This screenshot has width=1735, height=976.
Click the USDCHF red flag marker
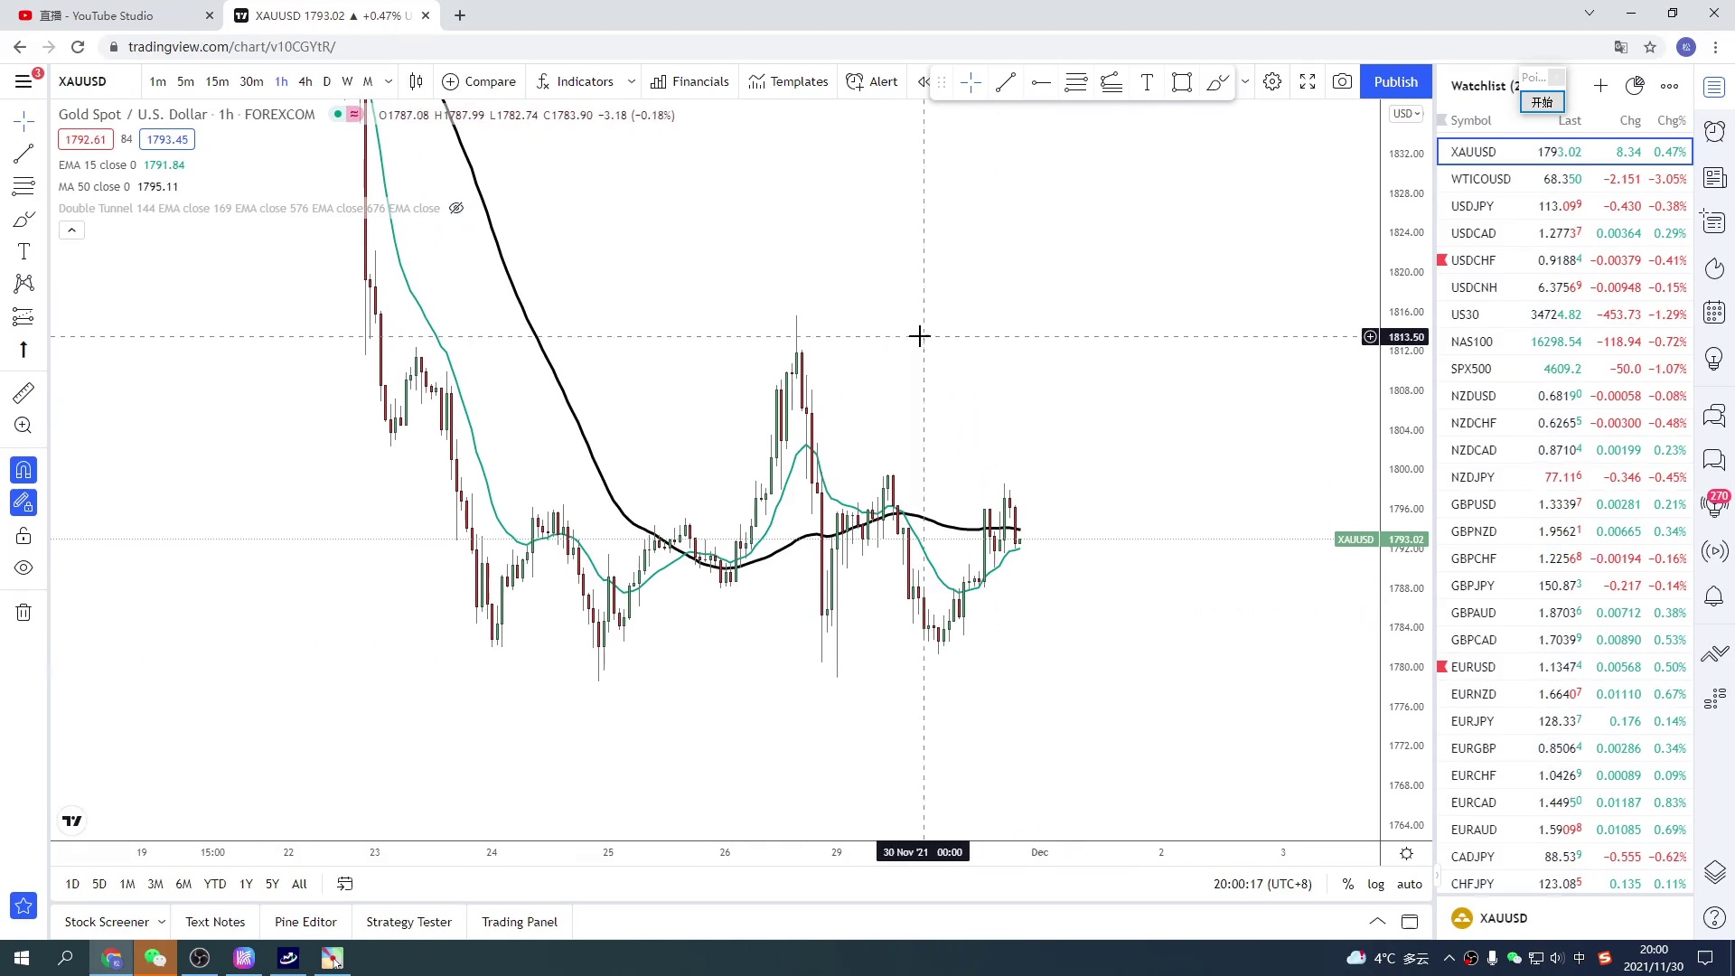tap(1442, 260)
